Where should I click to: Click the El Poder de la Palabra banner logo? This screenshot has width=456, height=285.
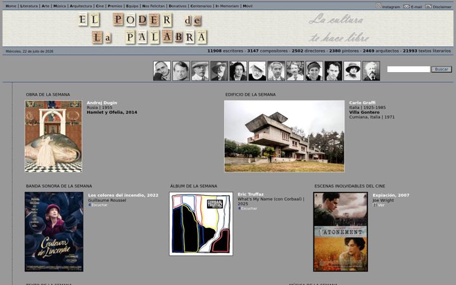tap(142, 28)
